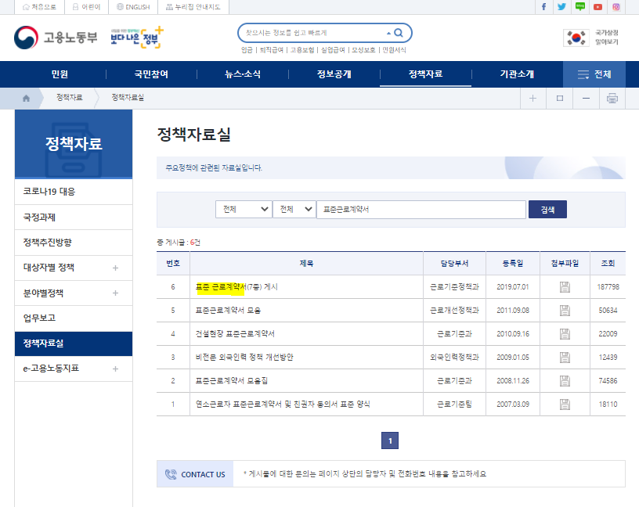Select page 1 in the pagination control
This screenshot has height=507, width=639.
tap(389, 440)
